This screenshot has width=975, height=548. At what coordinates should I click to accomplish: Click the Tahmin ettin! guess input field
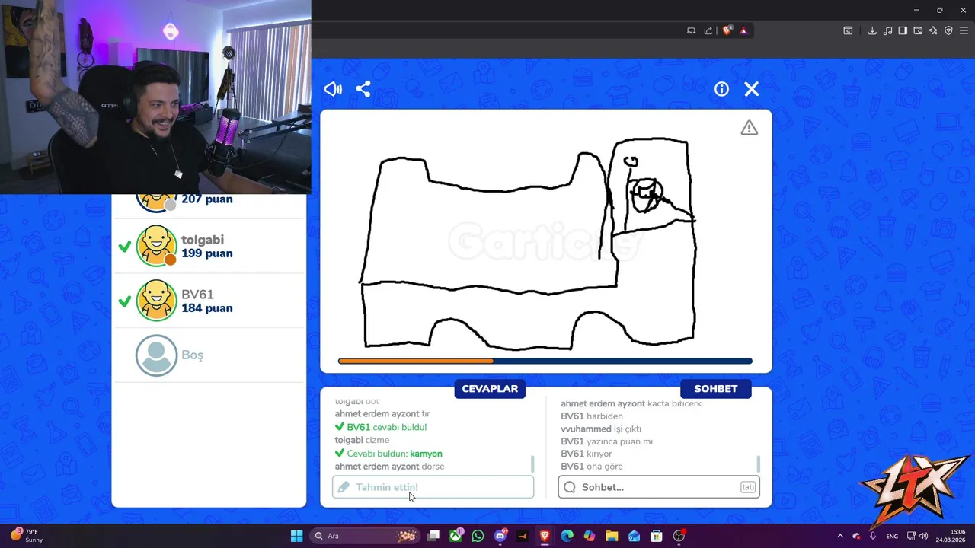433,487
